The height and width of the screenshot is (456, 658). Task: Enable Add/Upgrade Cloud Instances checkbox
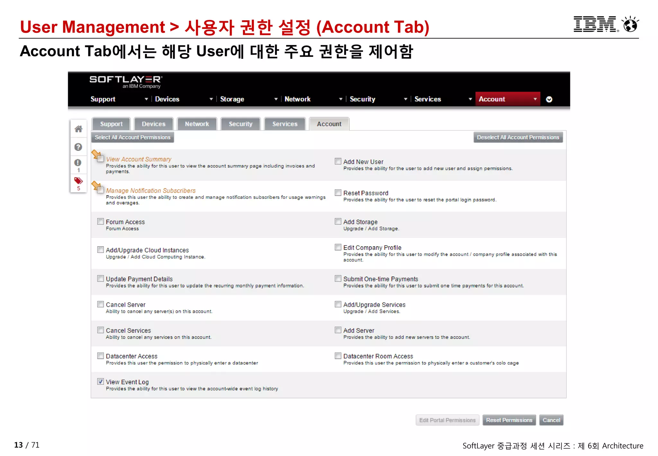pyautogui.click(x=101, y=250)
